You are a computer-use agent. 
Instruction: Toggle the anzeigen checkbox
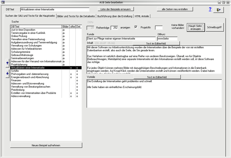click(136, 27)
